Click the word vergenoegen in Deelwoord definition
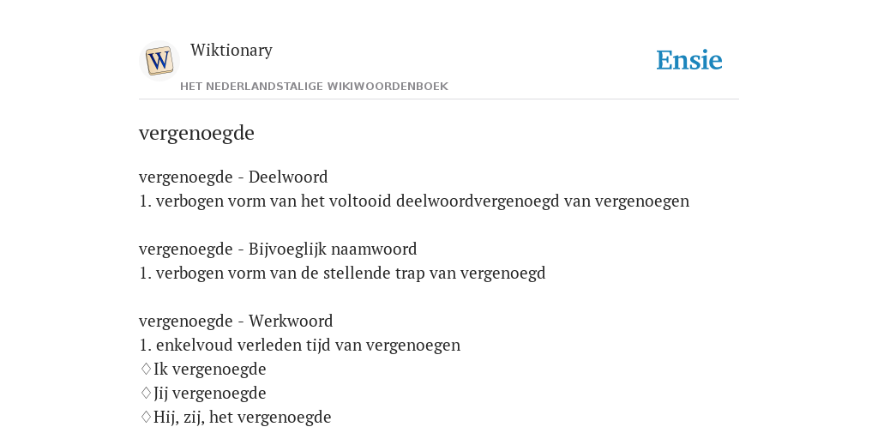 642,201
